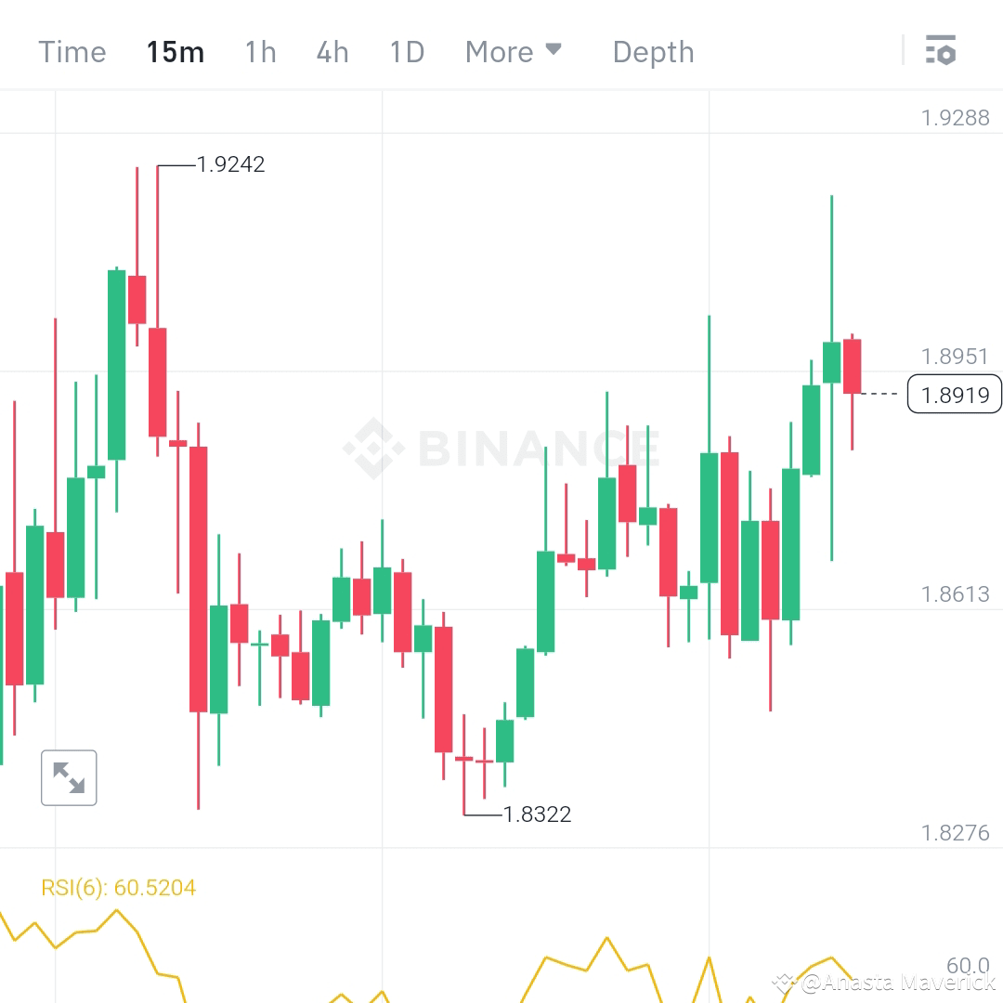Open the More intervals dropdown
This screenshot has height=1003, width=1003.
click(514, 53)
